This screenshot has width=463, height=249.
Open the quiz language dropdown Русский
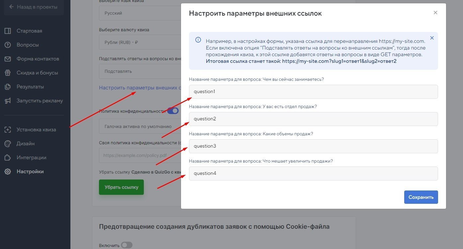point(139,13)
